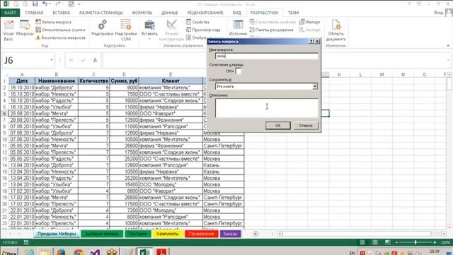Image resolution: width=453 pixels, height=255 pixels.
Task: Select the green Бытовая техника sheet tab
Action: [102, 234]
